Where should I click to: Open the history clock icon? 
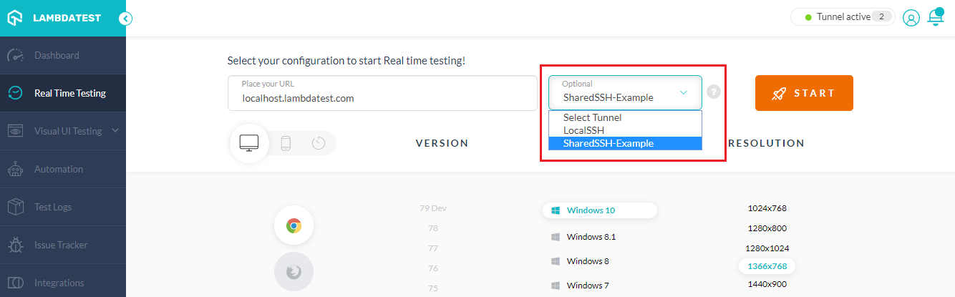319,143
